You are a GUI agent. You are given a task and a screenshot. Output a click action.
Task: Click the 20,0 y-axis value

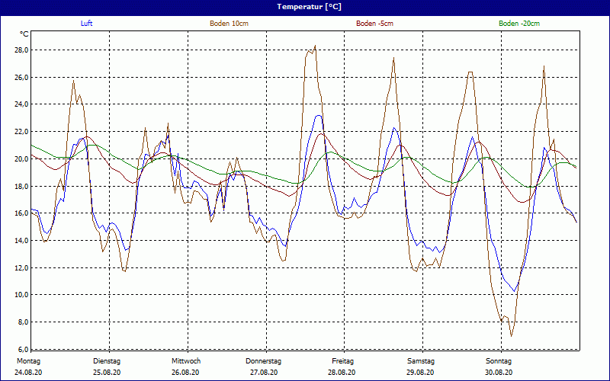point(22,159)
